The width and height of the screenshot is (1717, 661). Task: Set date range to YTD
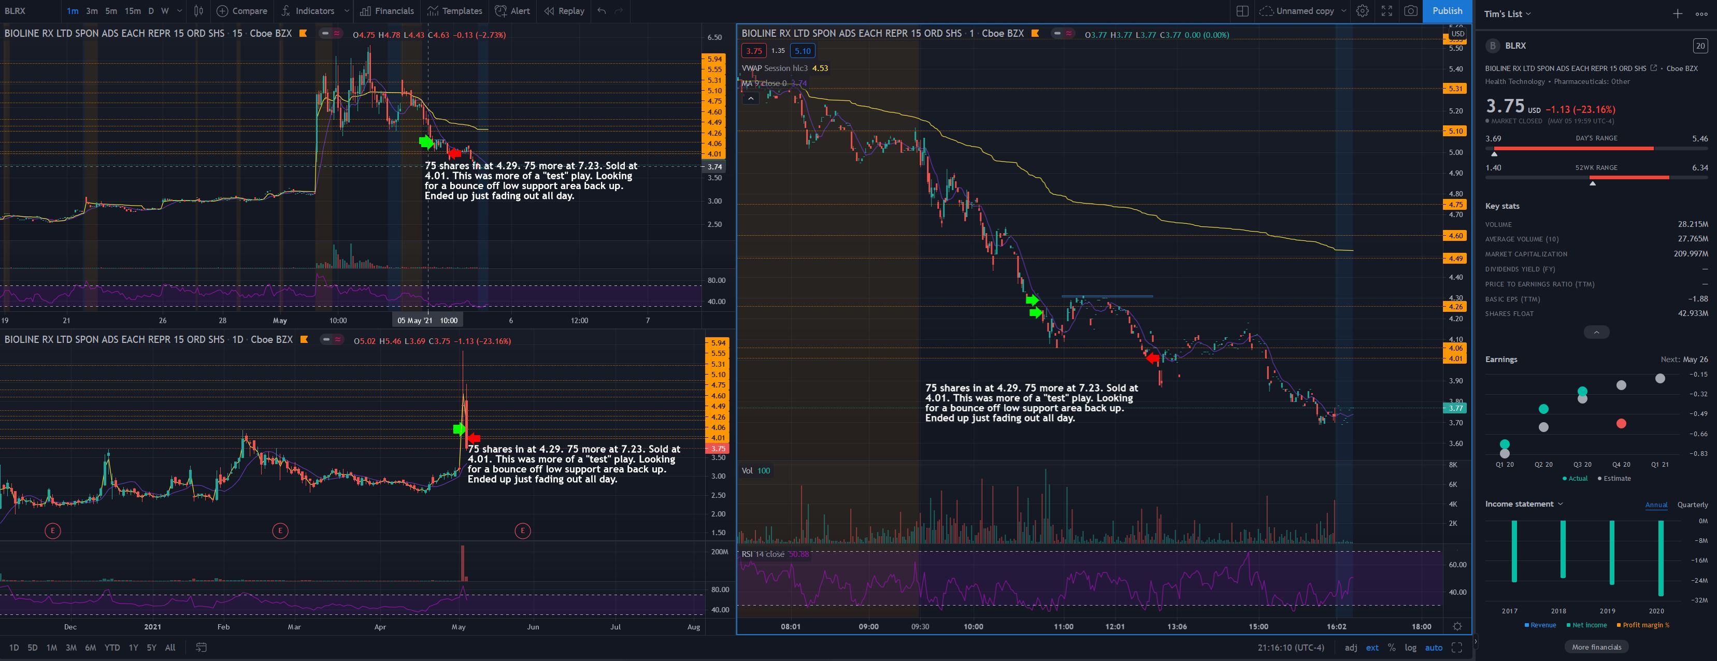click(x=112, y=647)
